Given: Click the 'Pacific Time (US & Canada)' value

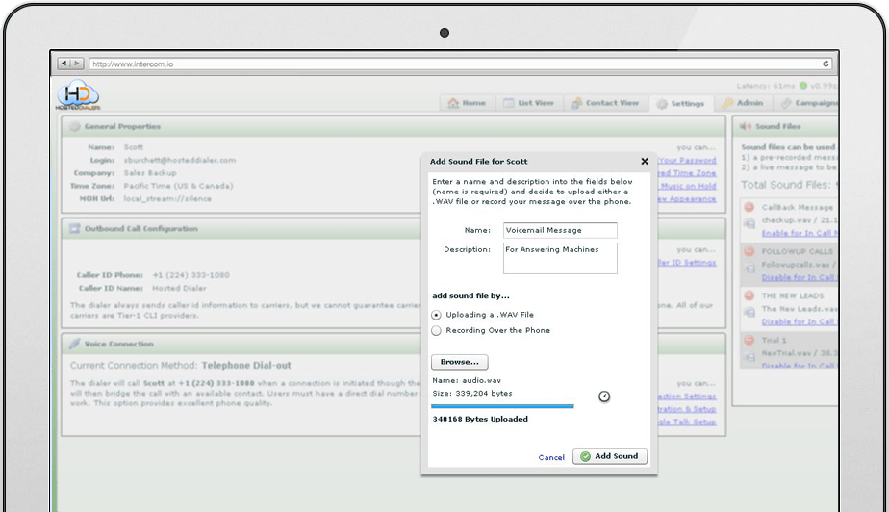Looking at the screenshot, I should point(178,186).
